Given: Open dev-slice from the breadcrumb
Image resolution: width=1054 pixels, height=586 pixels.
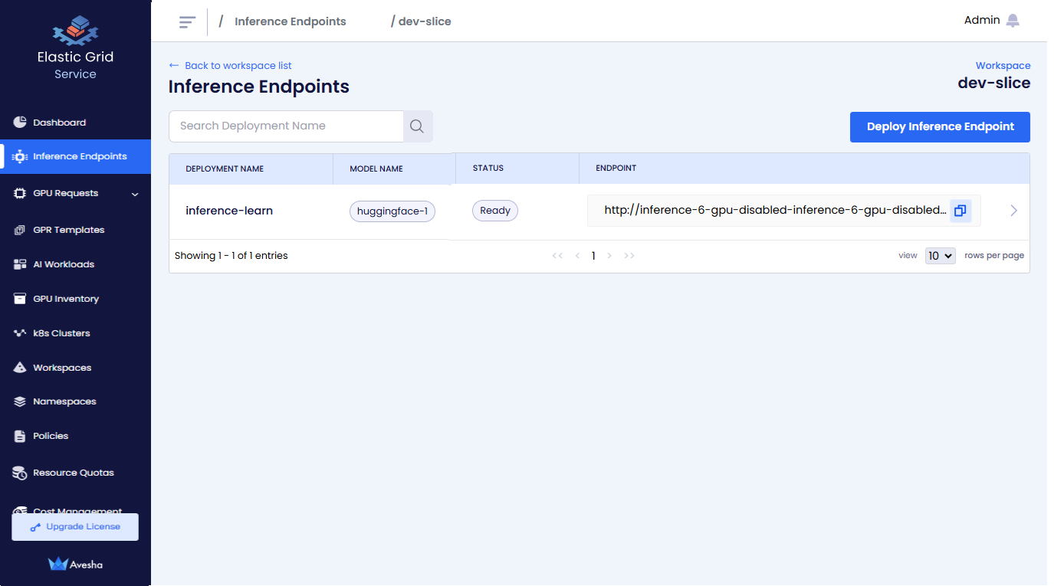Looking at the screenshot, I should click(x=425, y=21).
